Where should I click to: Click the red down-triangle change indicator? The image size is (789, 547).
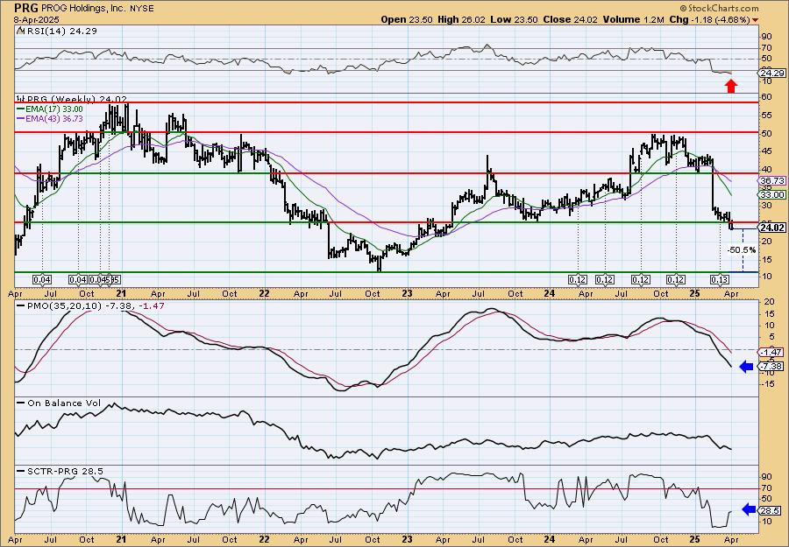click(756, 20)
